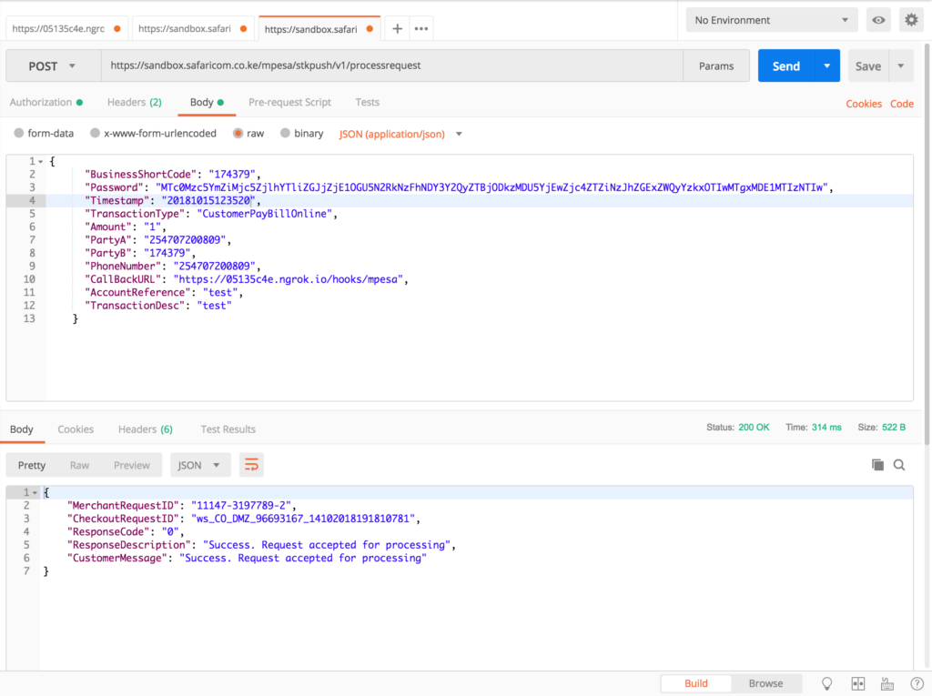Open the Cookies link
The width and height of the screenshot is (932, 696).
coord(863,104)
